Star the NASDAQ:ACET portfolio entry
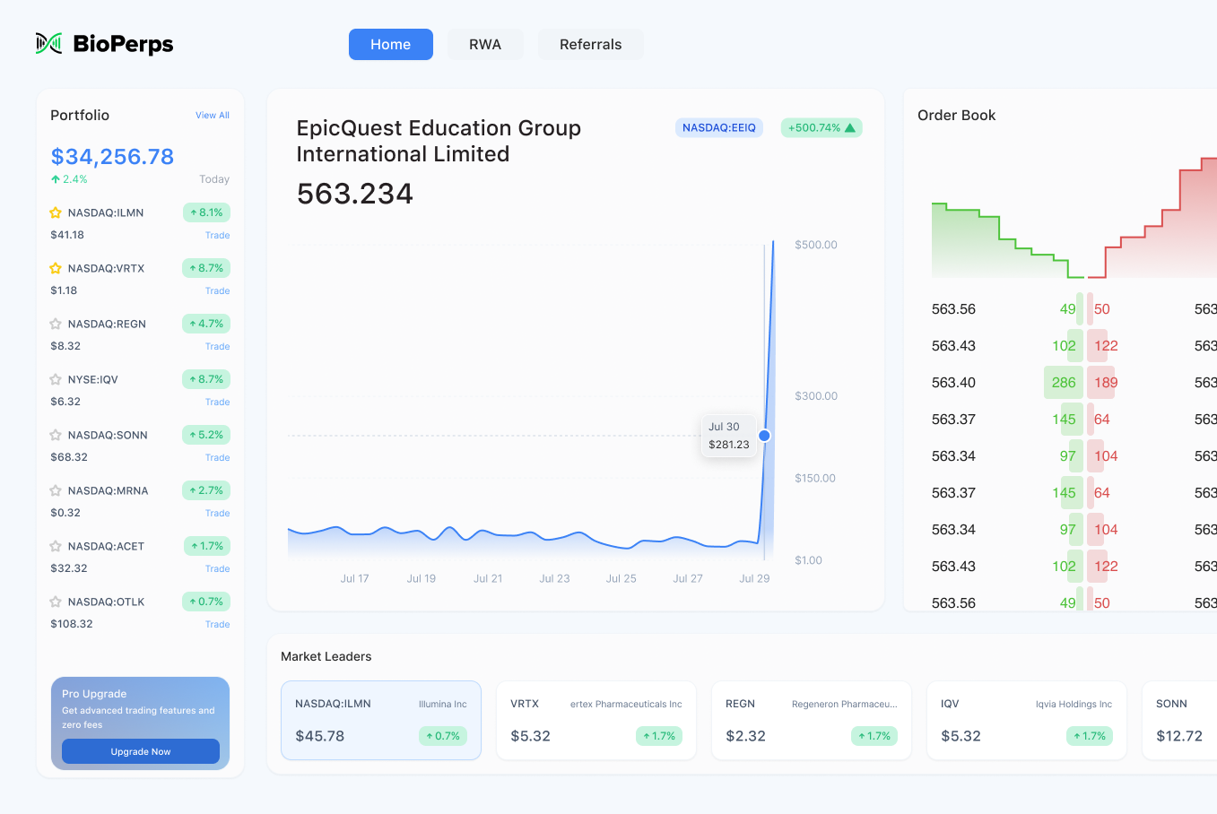This screenshot has width=1217, height=814. pyautogui.click(x=56, y=547)
